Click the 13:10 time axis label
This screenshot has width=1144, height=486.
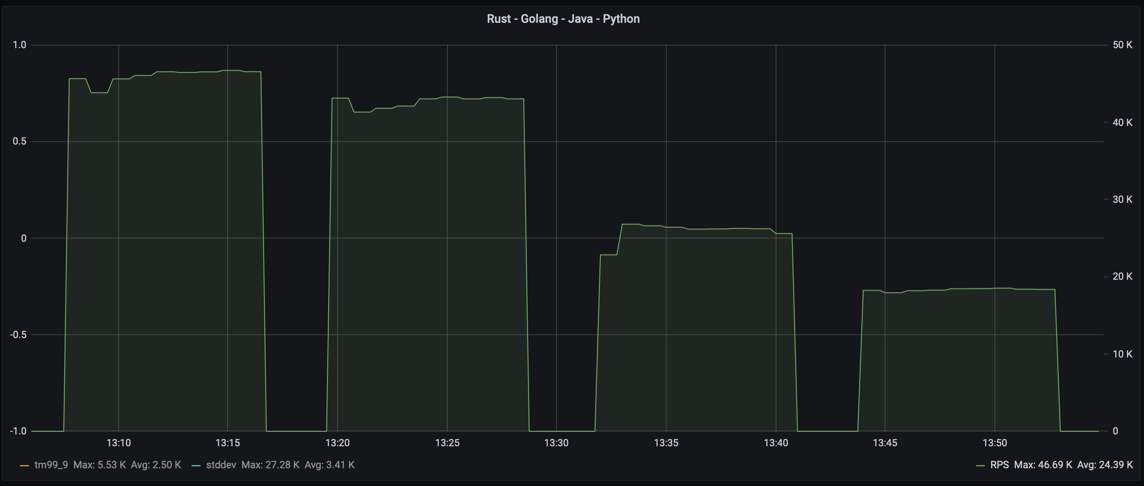(119, 442)
